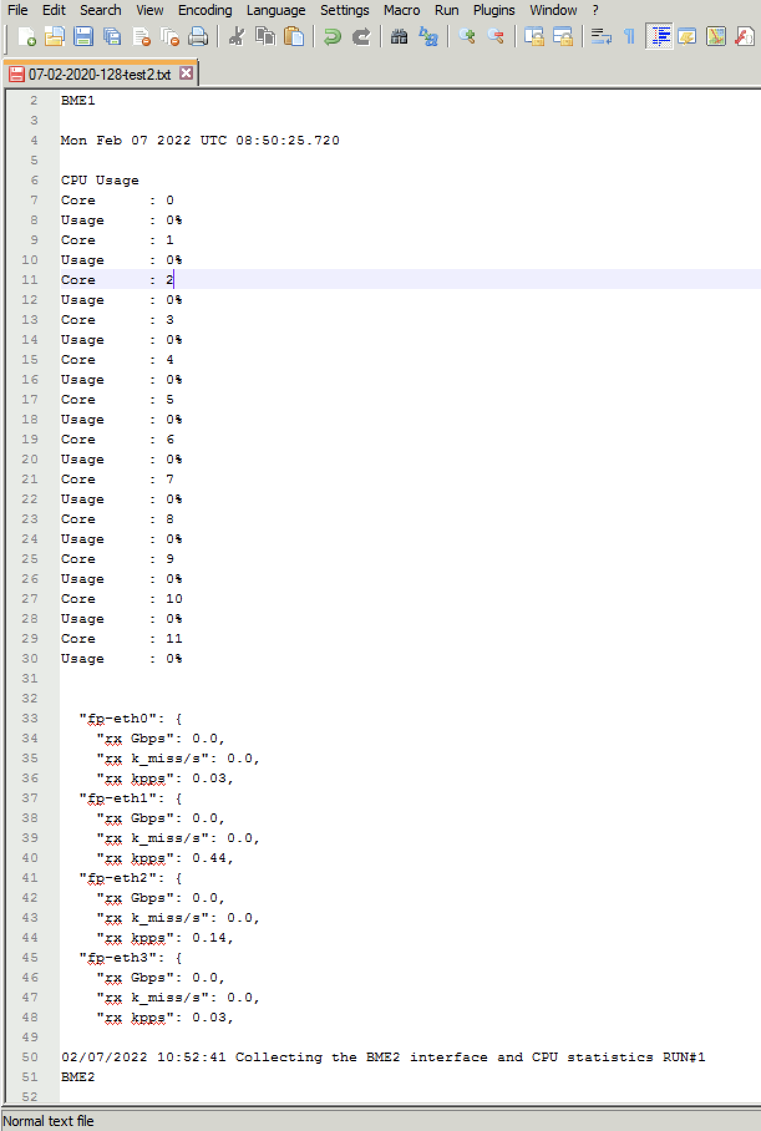Image resolution: width=761 pixels, height=1131 pixels.
Task: Cut selection with the scissors icon
Action: click(x=236, y=37)
